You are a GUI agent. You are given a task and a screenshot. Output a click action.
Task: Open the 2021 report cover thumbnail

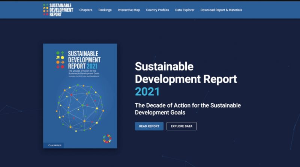pyautogui.click(x=80, y=96)
